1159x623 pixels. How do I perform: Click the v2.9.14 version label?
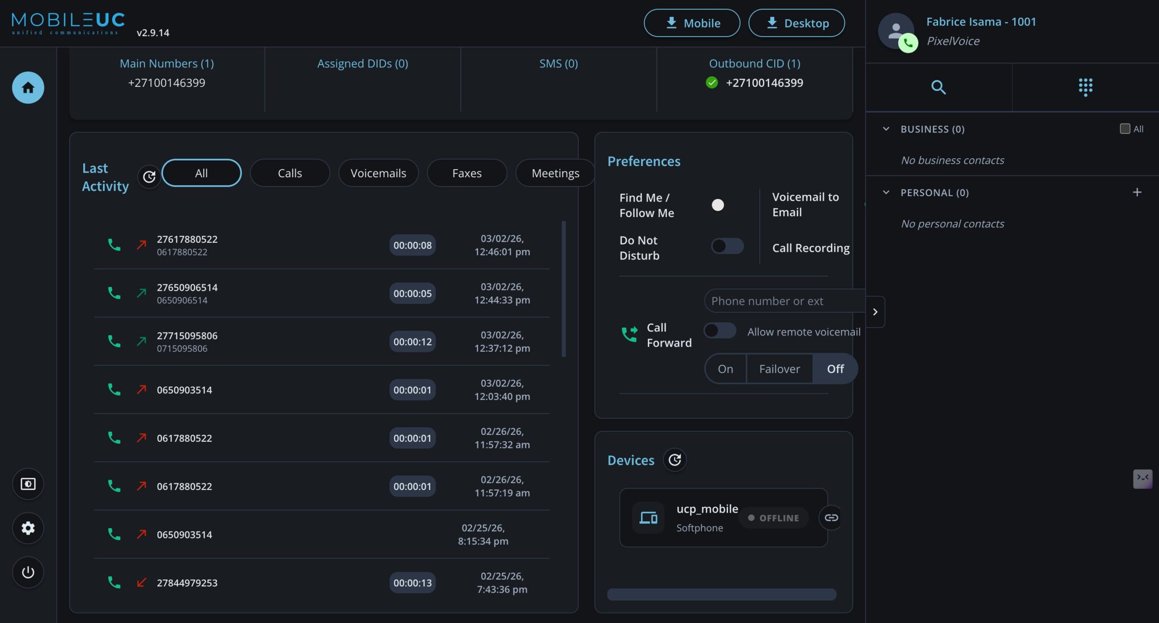tap(153, 33)
